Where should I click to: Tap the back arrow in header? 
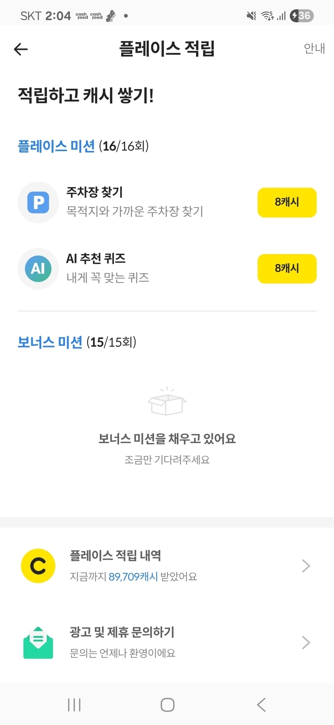click(x=21, y=49)
